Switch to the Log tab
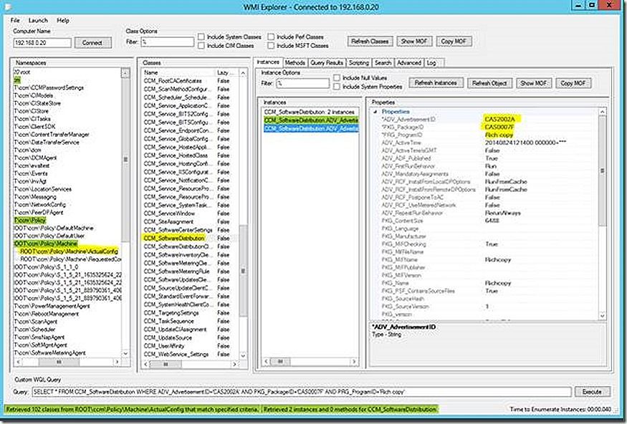 tap(431, 63)
